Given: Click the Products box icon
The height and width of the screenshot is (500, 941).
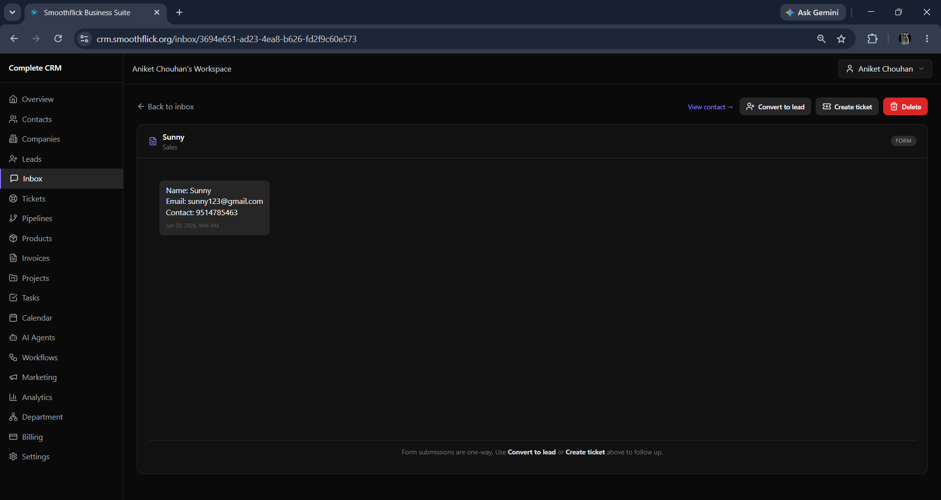Looking at the screenshot, I should coord(13,238).
